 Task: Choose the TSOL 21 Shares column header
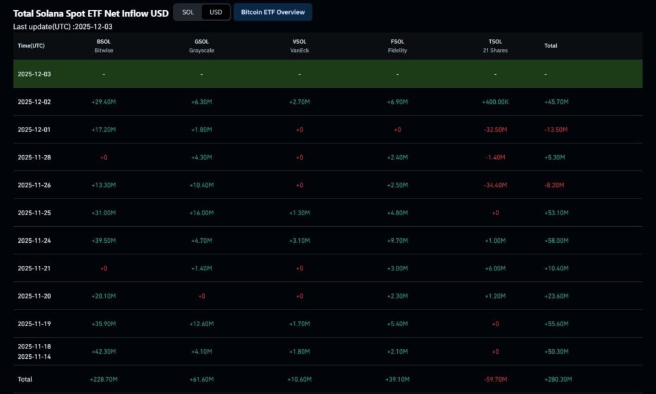(x=495, y=46)
